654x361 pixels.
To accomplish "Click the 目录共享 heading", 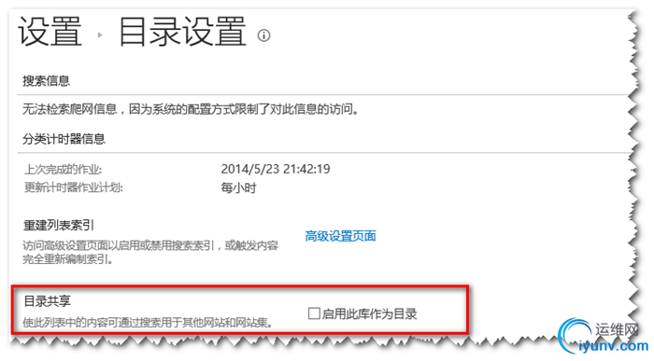I will pyautogui.click(x=47, y=300).
